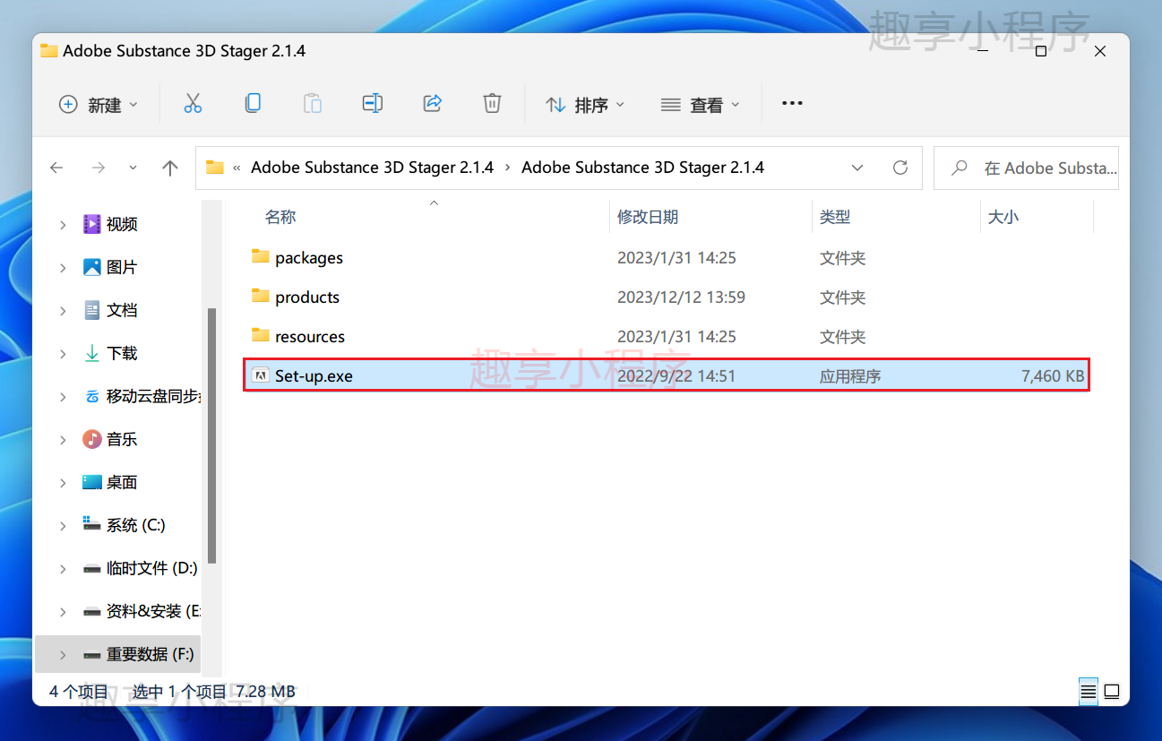
Task: Open the 排序 (Sort) dropdown menu
Action: 585,105
